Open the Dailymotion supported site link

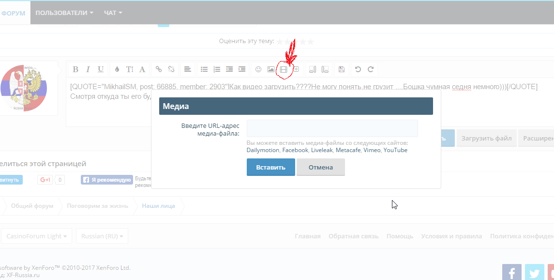click(x=263, y=150)
